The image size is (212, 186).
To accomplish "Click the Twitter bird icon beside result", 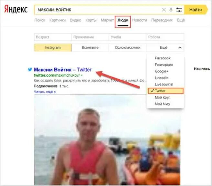I will (x=30, y=69).
